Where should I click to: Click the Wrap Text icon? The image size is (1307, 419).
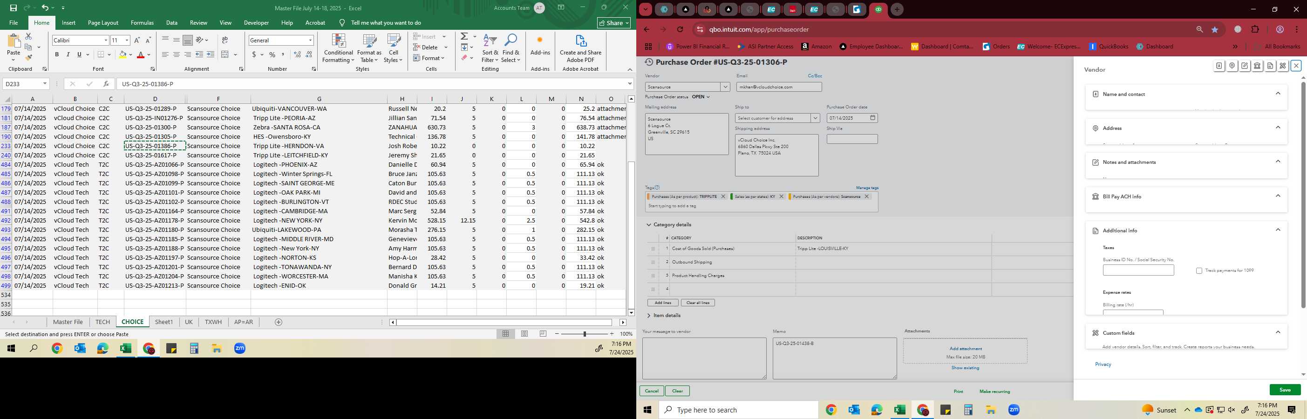tap(225, 40)
